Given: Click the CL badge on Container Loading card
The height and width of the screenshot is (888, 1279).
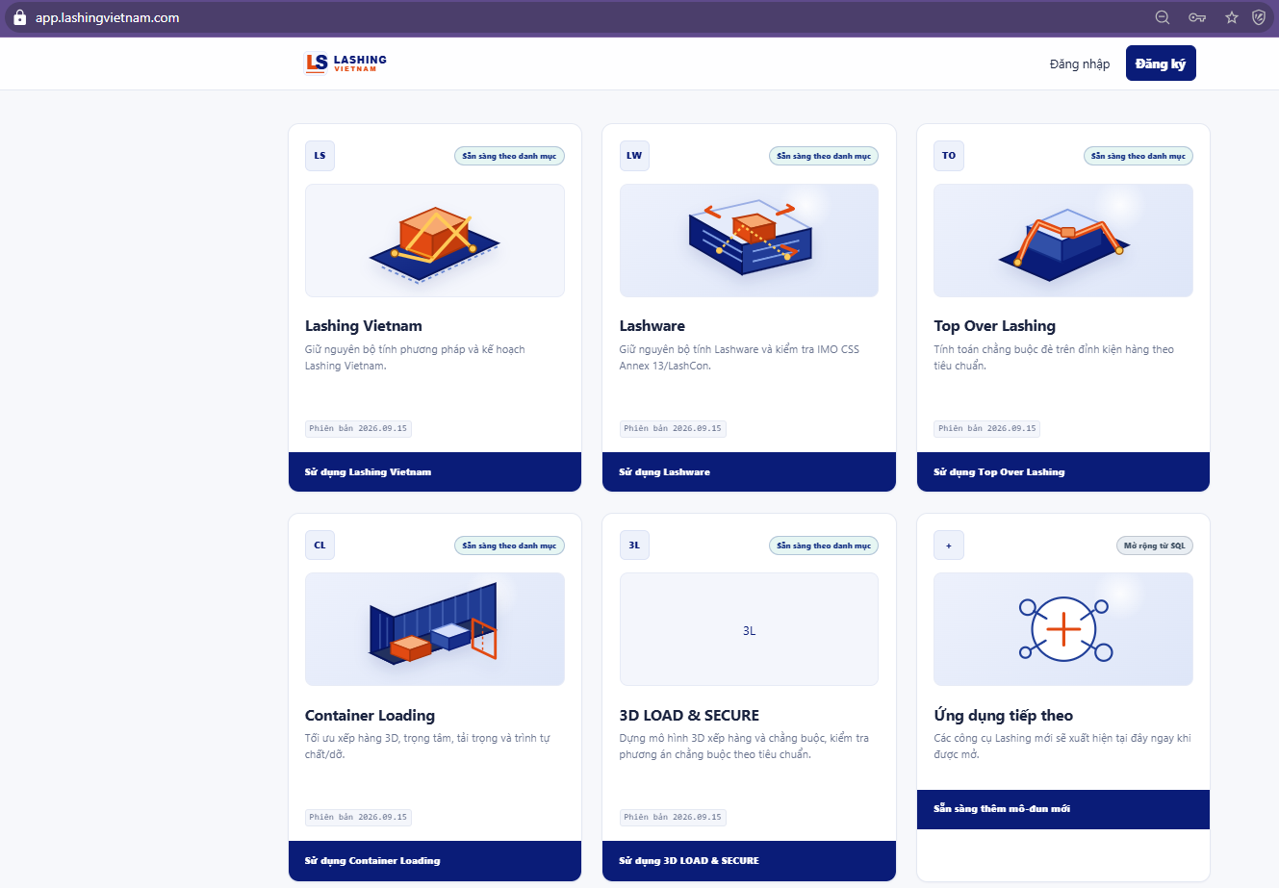Looking at the screenshot, I should [x=320, y=545].
